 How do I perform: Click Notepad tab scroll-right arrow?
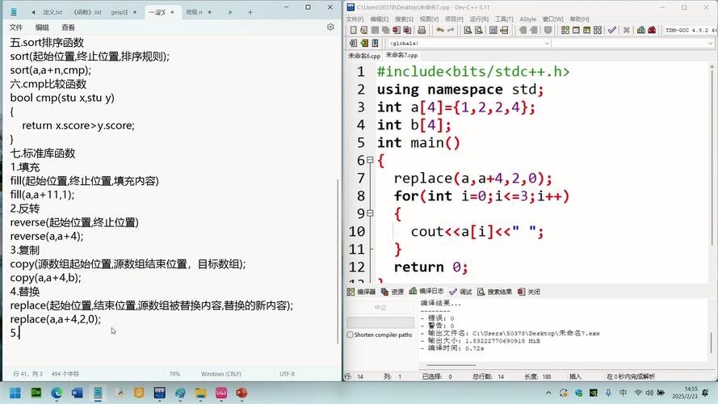[230, 12]
